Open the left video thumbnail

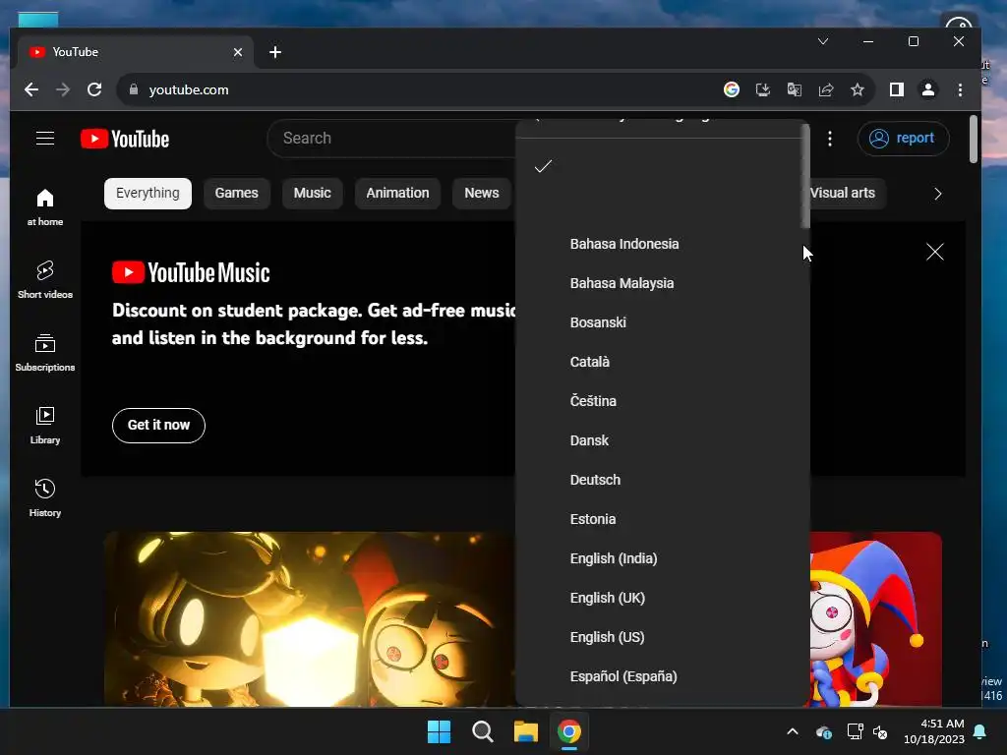click(x=310, y=619)
